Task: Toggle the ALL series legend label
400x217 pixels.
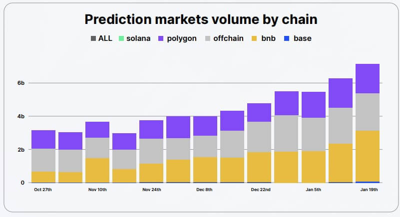Action: (105, 38)
